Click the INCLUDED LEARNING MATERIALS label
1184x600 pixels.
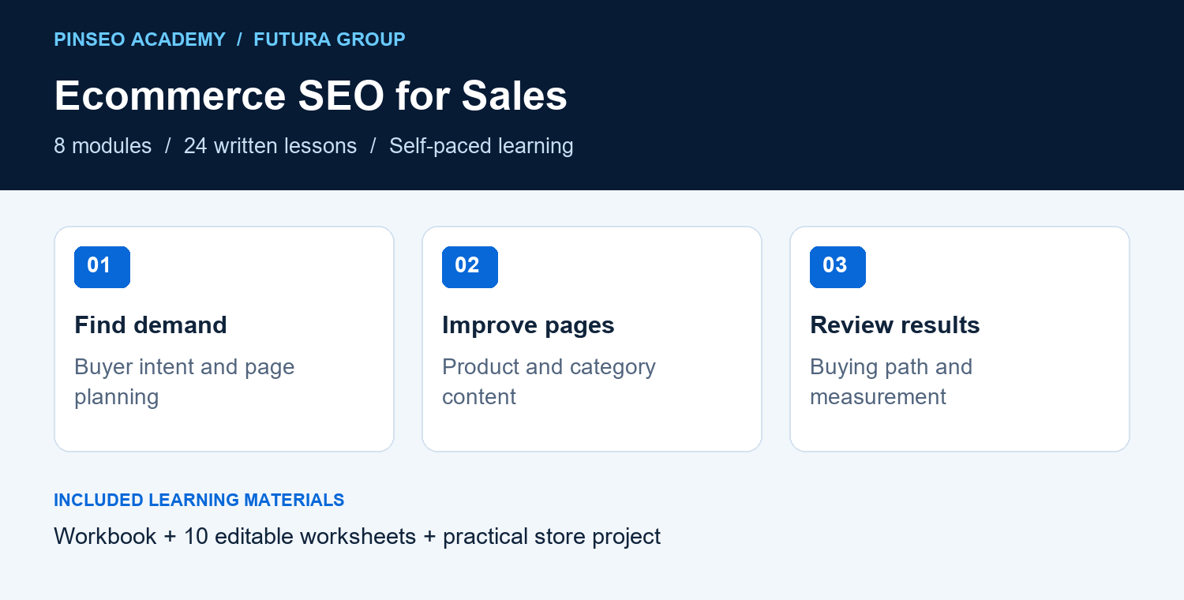coord(199,500)
